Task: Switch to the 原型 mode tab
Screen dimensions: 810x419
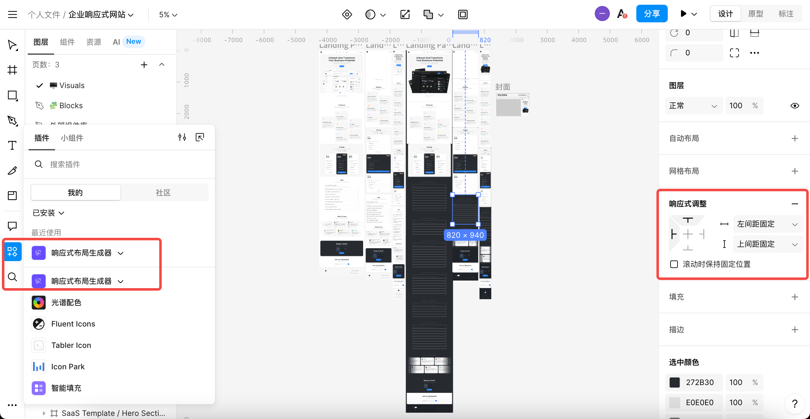Action: tap(756, 14)
